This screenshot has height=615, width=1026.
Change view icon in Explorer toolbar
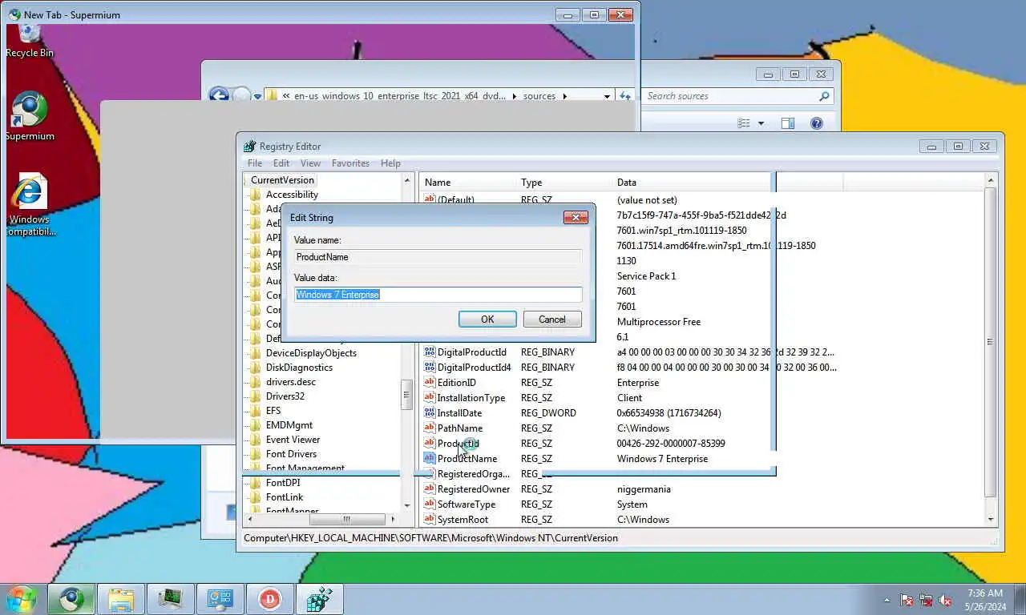(x=744, y=123)
